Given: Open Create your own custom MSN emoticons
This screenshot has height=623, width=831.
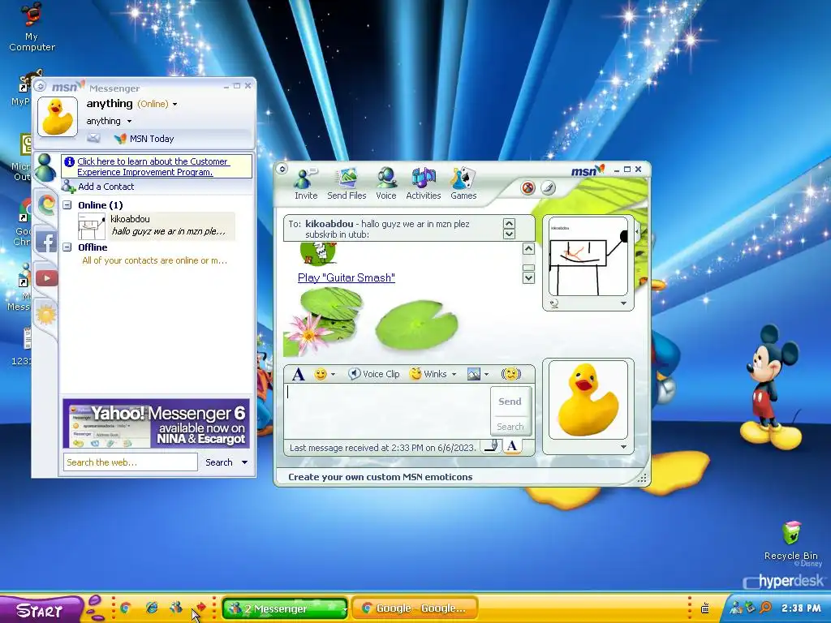Looking at the screenshot, I should (x=380, y=477).
